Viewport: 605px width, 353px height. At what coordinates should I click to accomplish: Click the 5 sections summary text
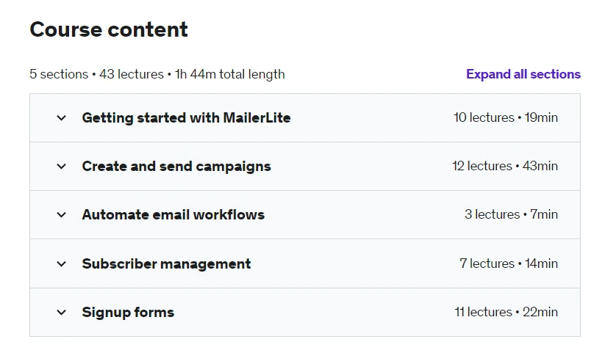(x=59, y=74)
